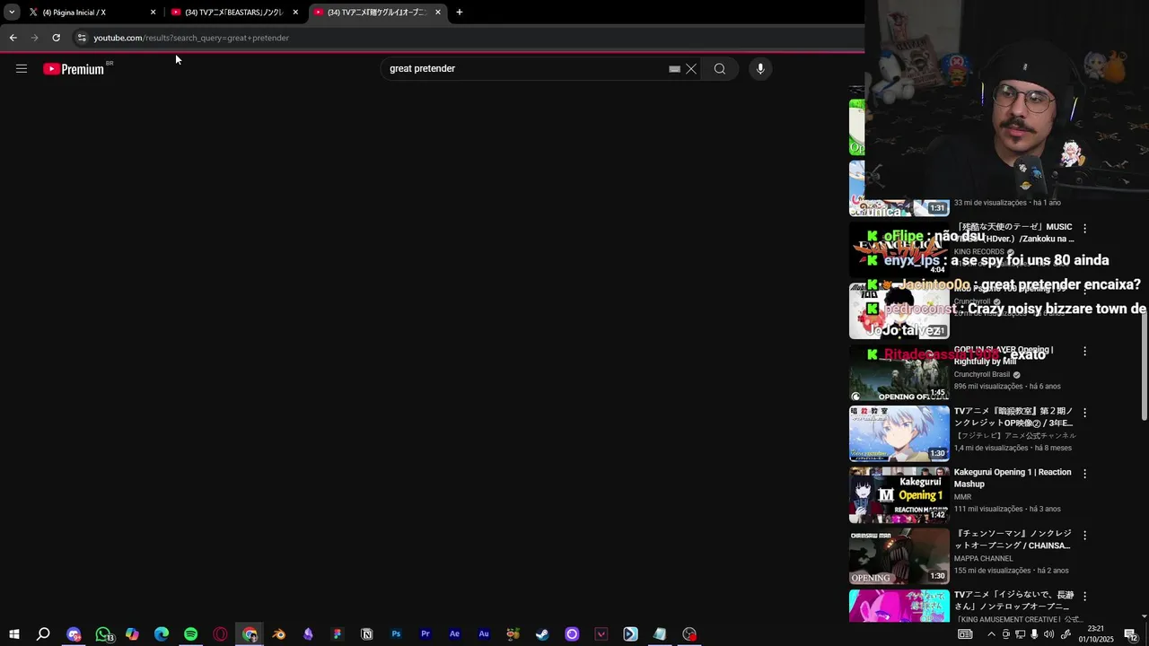Open more options for Chainsaw Man opening video
This screenshot has height=646, width=1149.
(1084, 536)
